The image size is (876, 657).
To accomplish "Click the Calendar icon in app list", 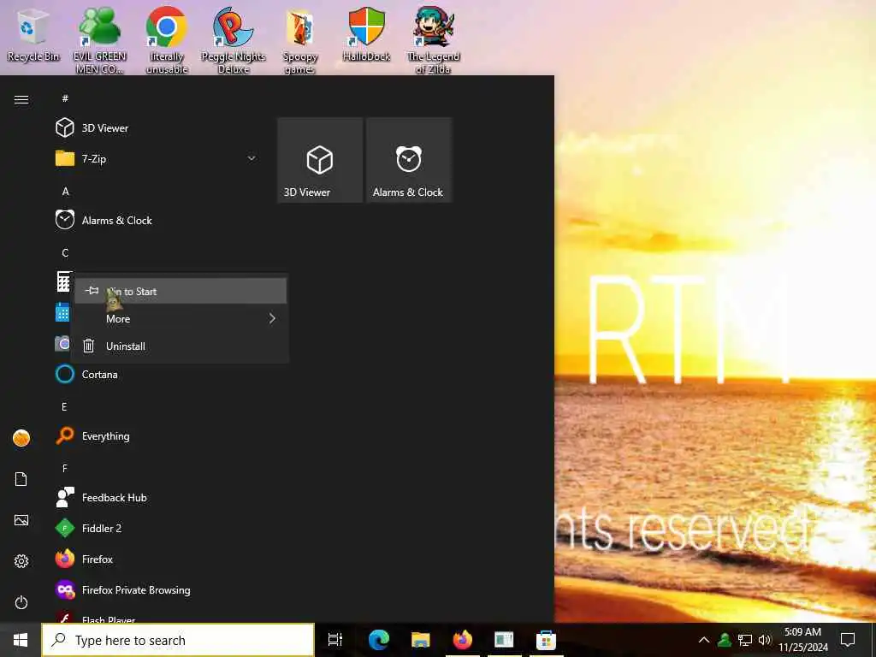I will 62,312.
